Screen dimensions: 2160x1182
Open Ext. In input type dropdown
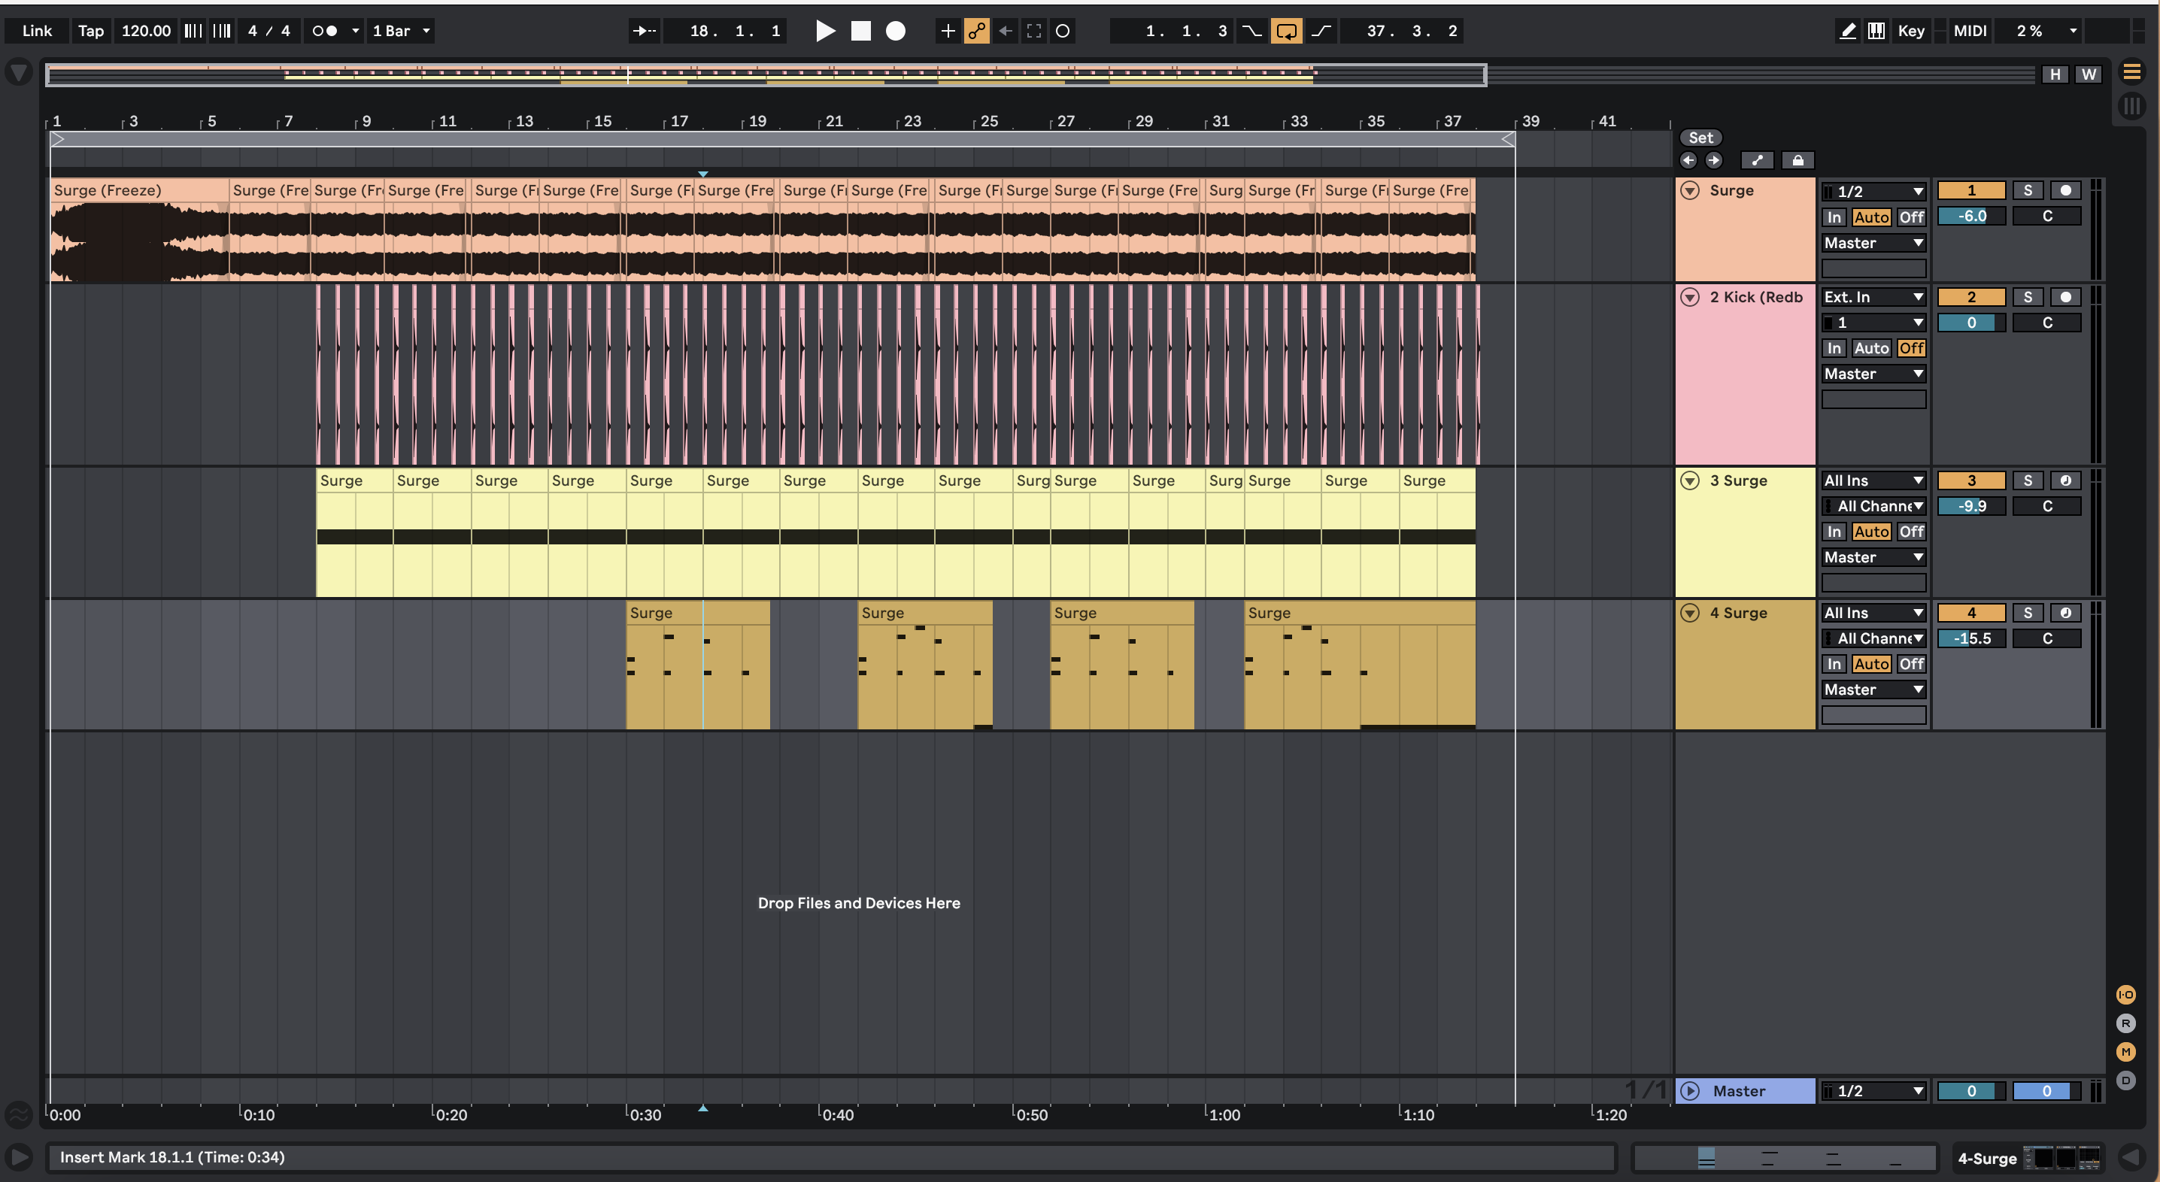1873,297
